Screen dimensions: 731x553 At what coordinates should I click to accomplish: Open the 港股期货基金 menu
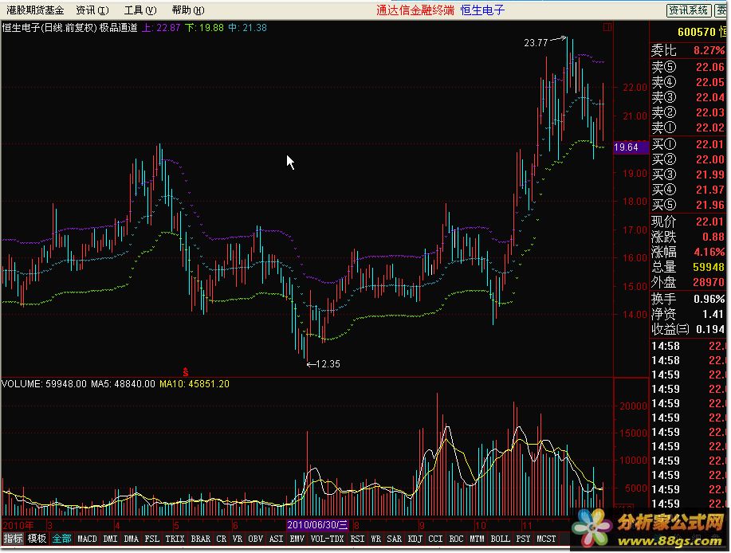coord(35,10)
